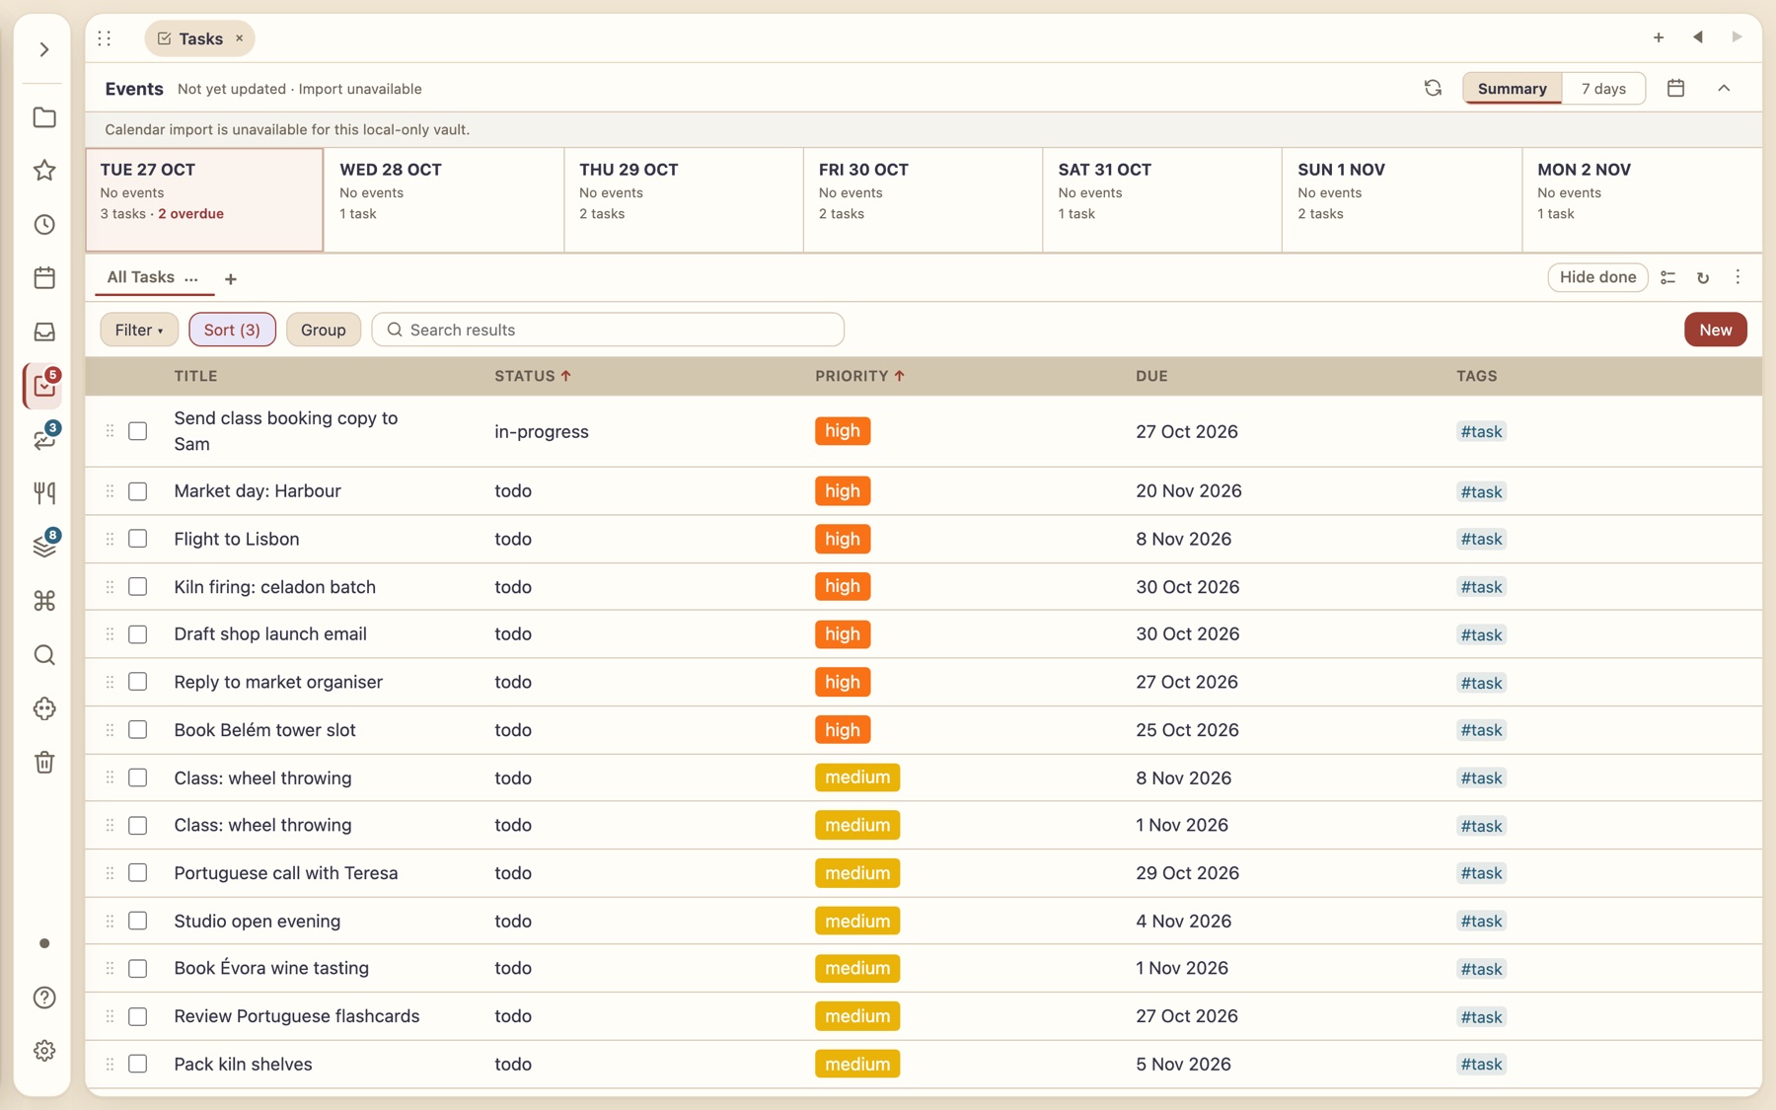The height and width of the screenshot is (1110, 1776).
Task: Check the Draft shop launch email box
Action: [138, 634]
